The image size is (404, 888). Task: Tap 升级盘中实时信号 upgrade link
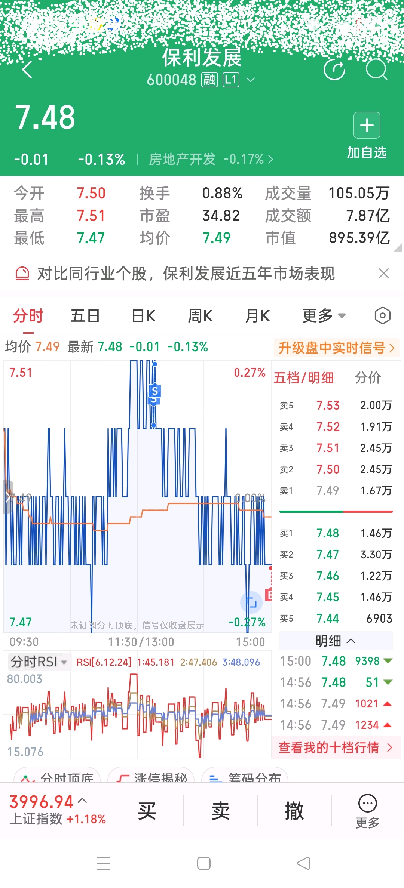[337, 348]
